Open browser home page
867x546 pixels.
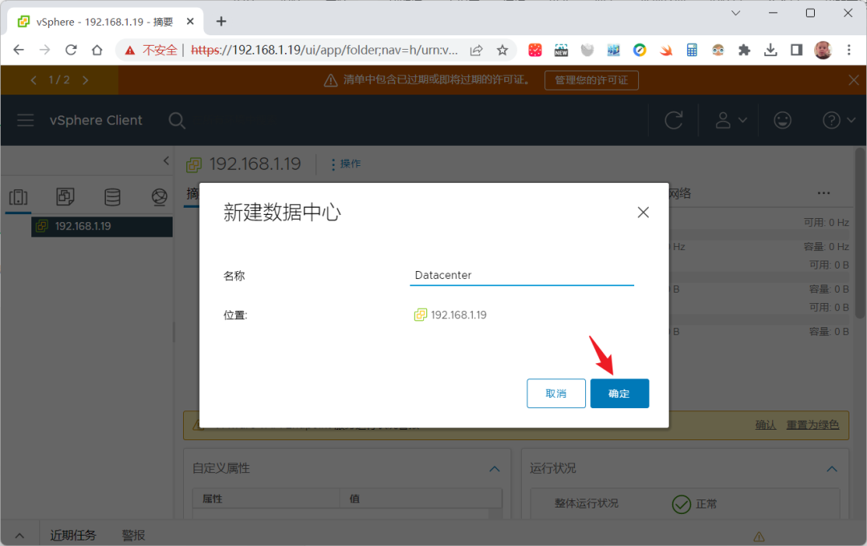point(97,51)
